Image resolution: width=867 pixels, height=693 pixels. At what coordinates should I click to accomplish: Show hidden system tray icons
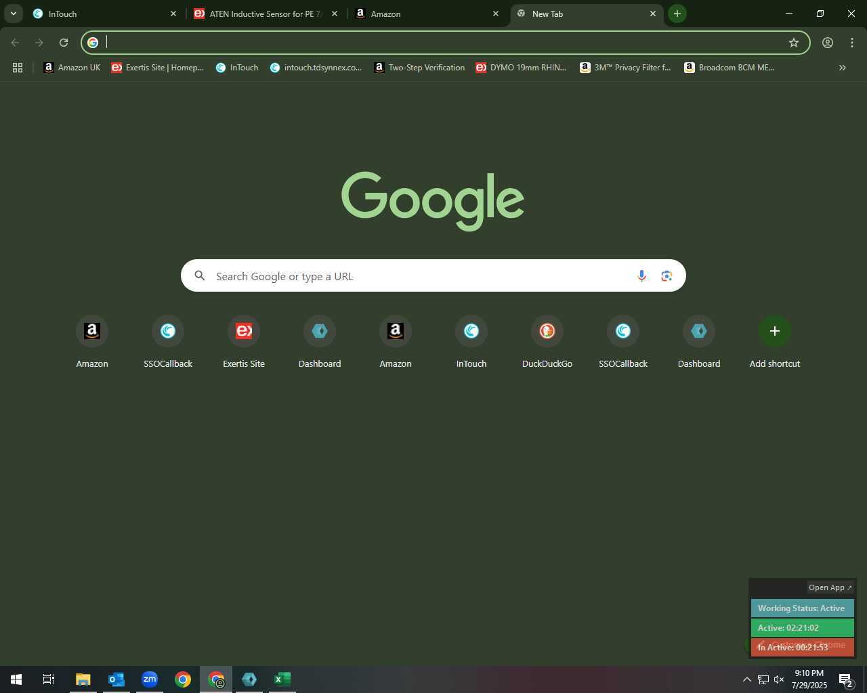(746, 679)
